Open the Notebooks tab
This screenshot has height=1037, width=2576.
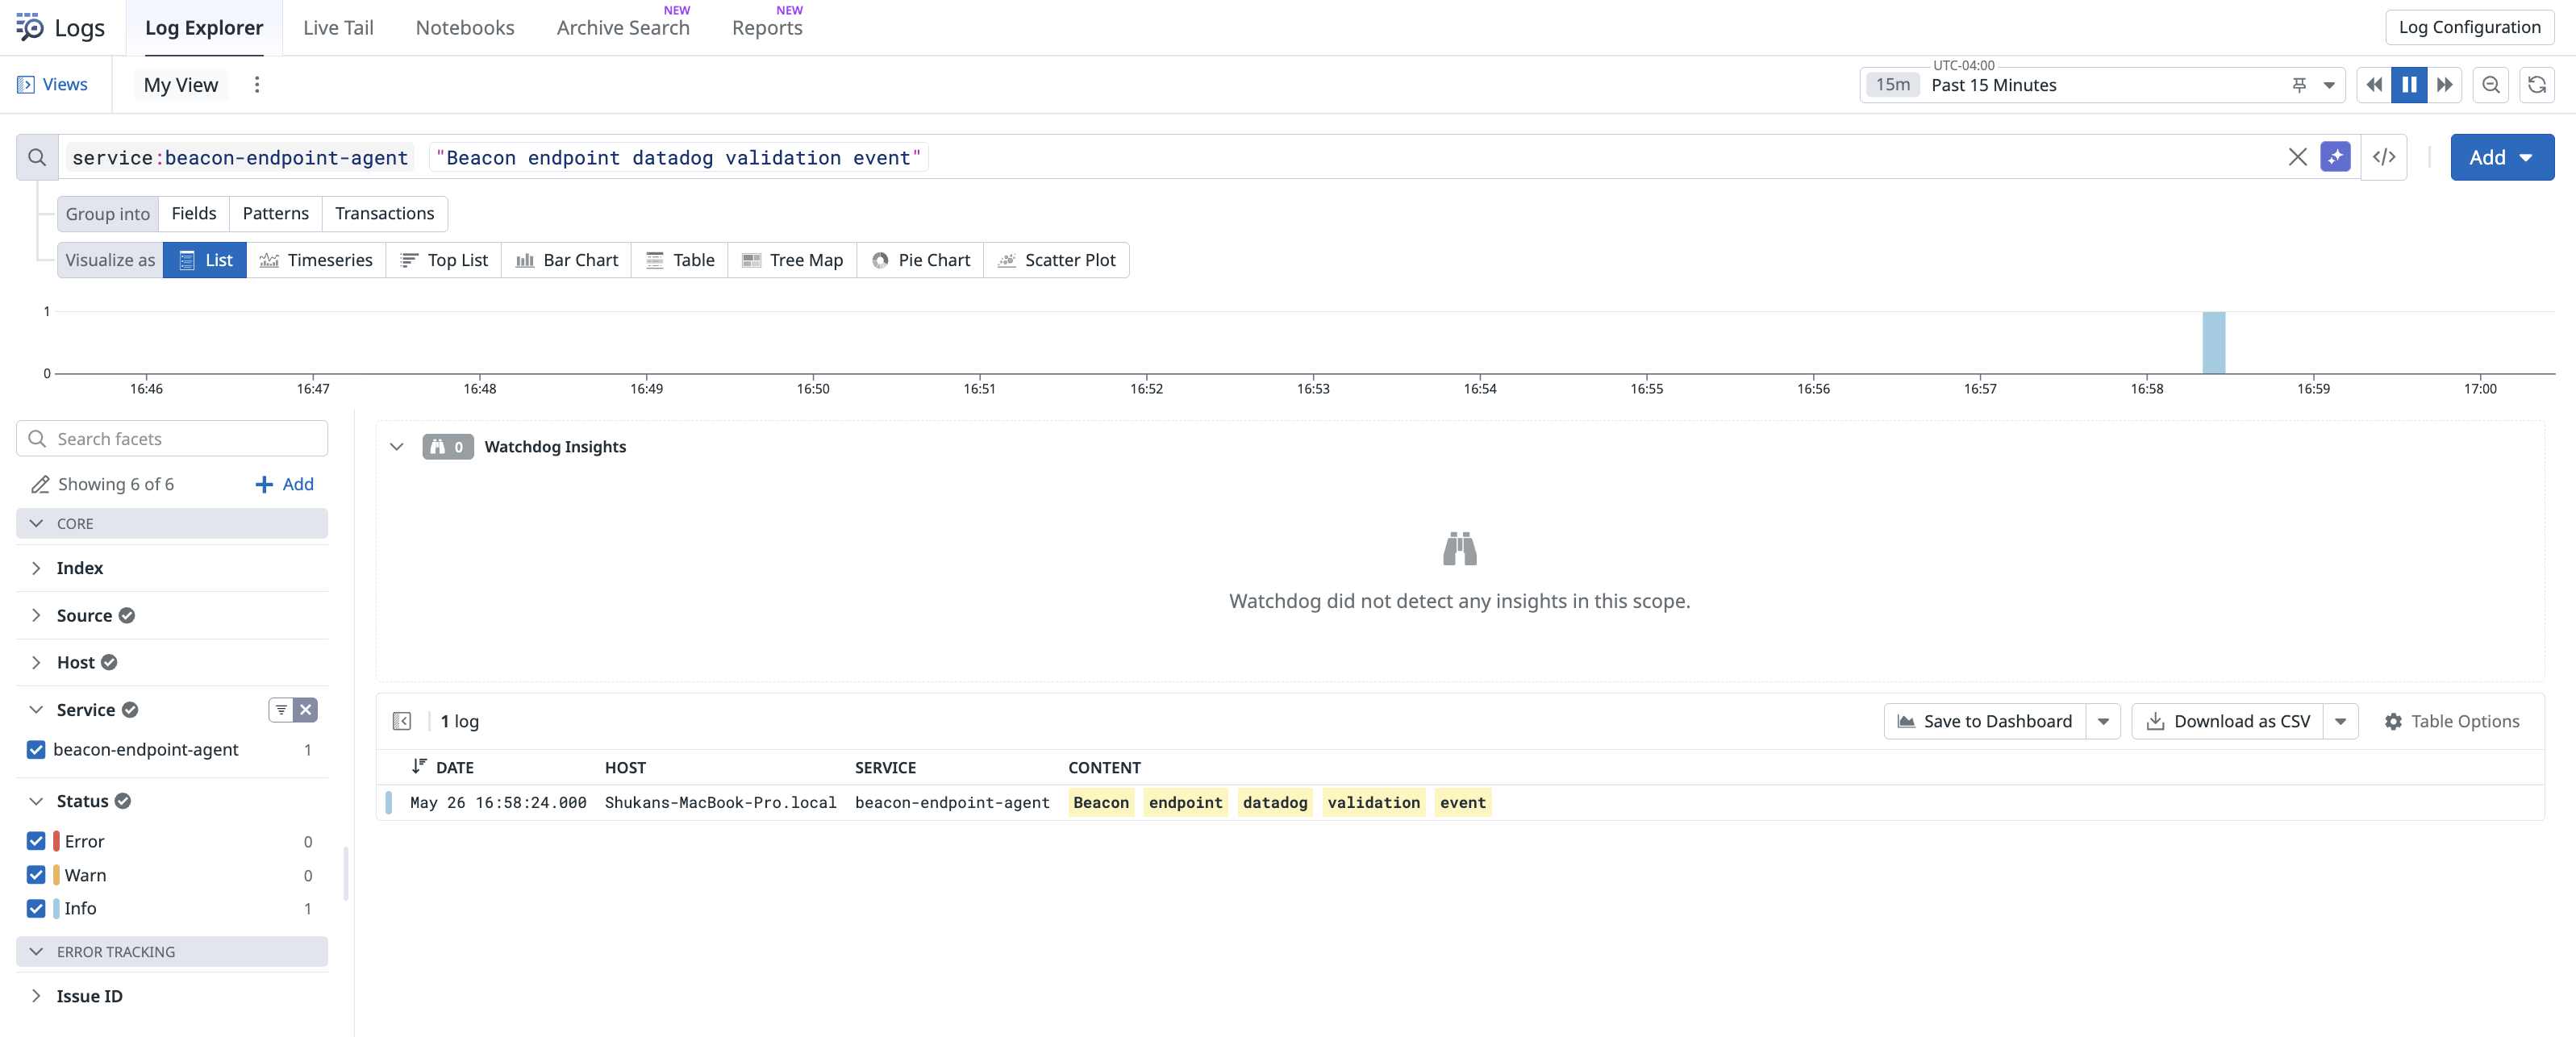pos(465,28)
